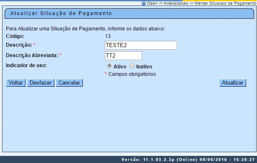Image resolution: width=257 pixels, height=163 pixels.
Task: Click the Descrição input field containing TESTE2
Action: click(x=141, y=45)
